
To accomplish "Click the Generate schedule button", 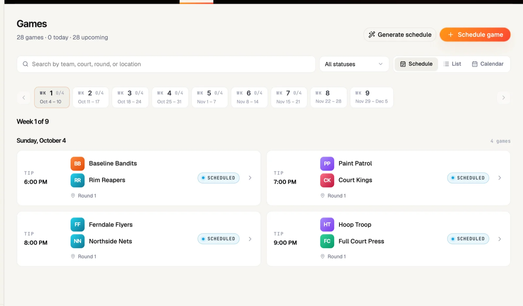I will coord(400,35).
